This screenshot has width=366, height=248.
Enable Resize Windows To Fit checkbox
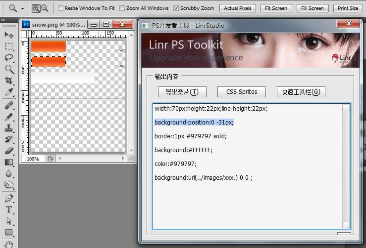point(60,8)
